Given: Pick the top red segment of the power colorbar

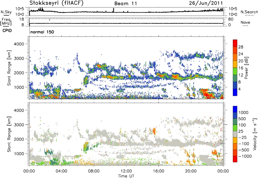Looking at the screenshot, I should pos(235,43).
